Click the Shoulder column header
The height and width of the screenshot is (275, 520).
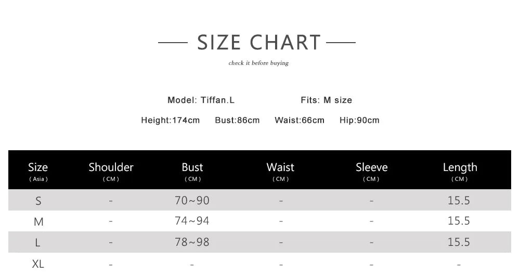pos(111,170)
